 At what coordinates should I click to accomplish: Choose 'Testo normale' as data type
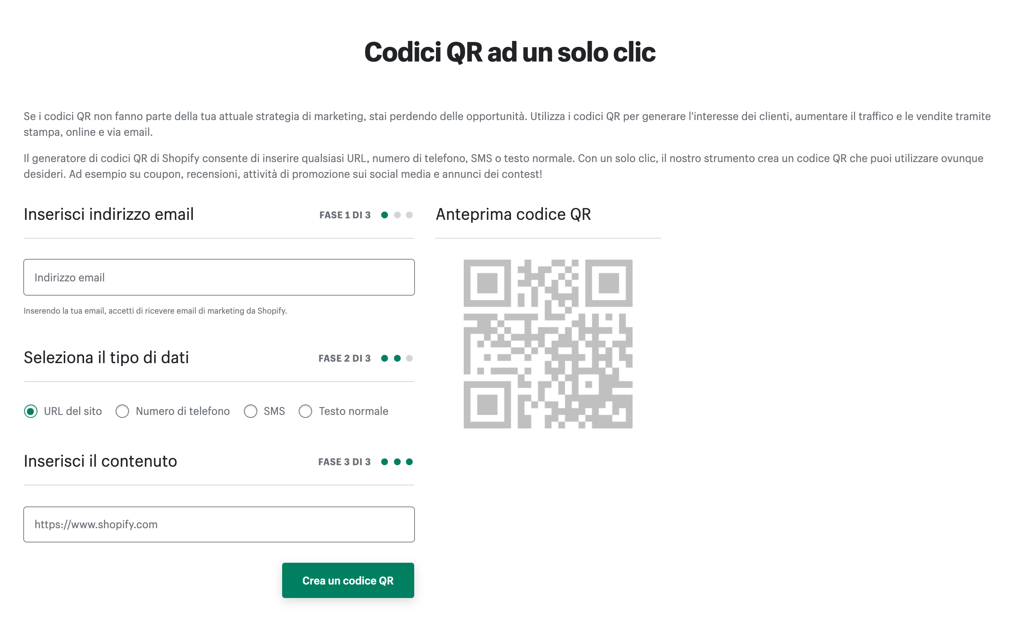pos(305,411)
